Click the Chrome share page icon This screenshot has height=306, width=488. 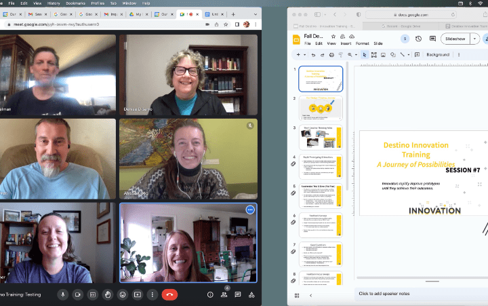pyautogui.click(x=216, y=24)
